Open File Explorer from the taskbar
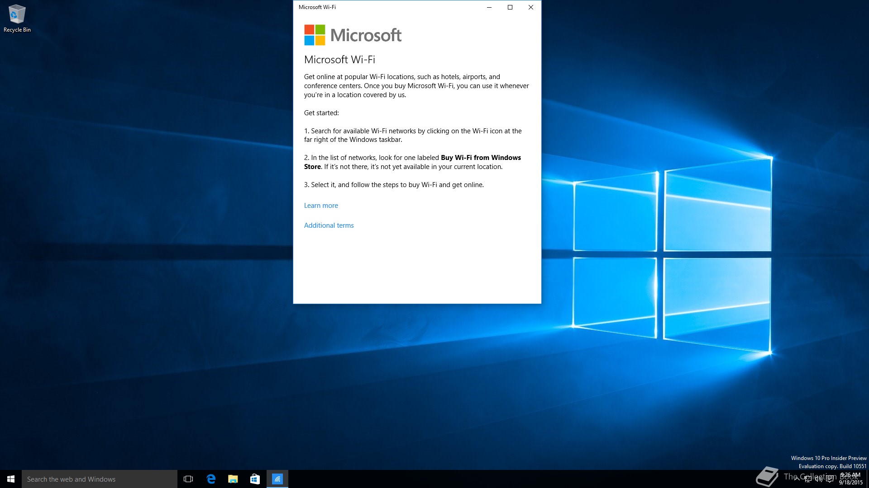 point(233,479)
